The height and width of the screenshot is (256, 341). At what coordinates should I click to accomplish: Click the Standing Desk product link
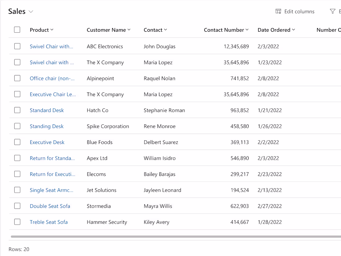coord(46,126)
